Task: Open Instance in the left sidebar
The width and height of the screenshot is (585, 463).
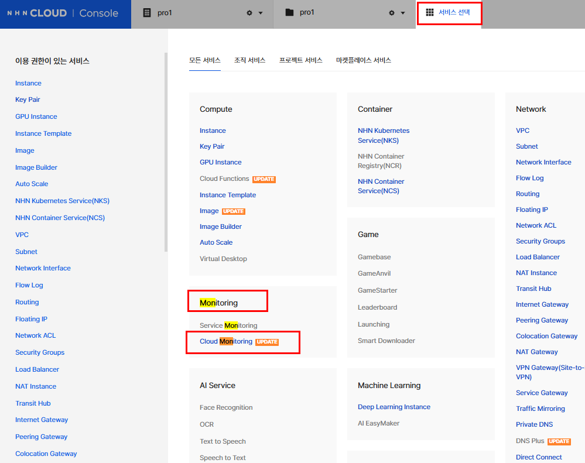Action: tap(28, 83)
